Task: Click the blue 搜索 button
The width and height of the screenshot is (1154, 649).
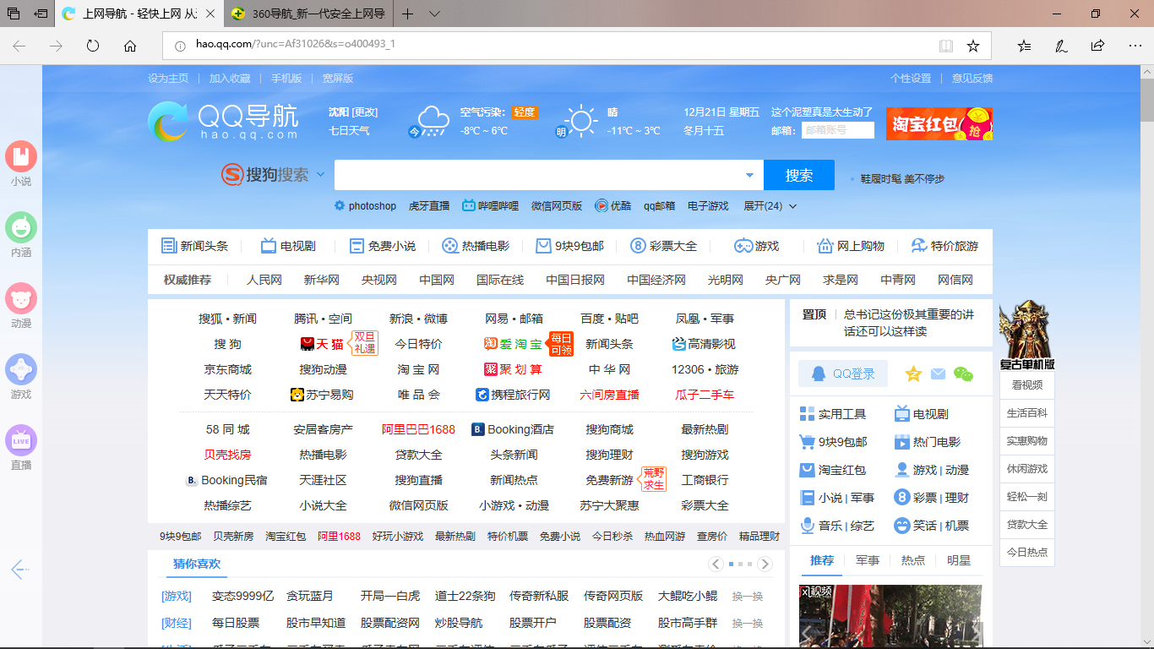Action: tap(799, 175)
